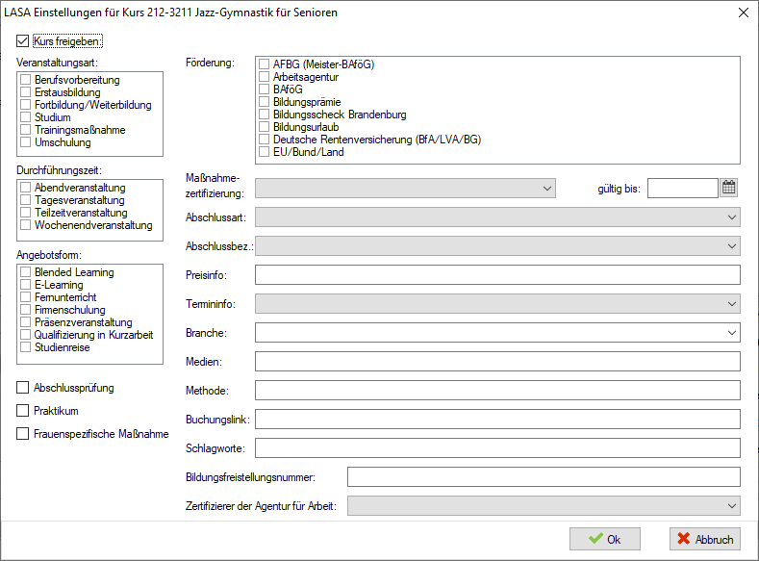Tick the BAföG checkbox

pyautogui.click(x=265, y=89)
